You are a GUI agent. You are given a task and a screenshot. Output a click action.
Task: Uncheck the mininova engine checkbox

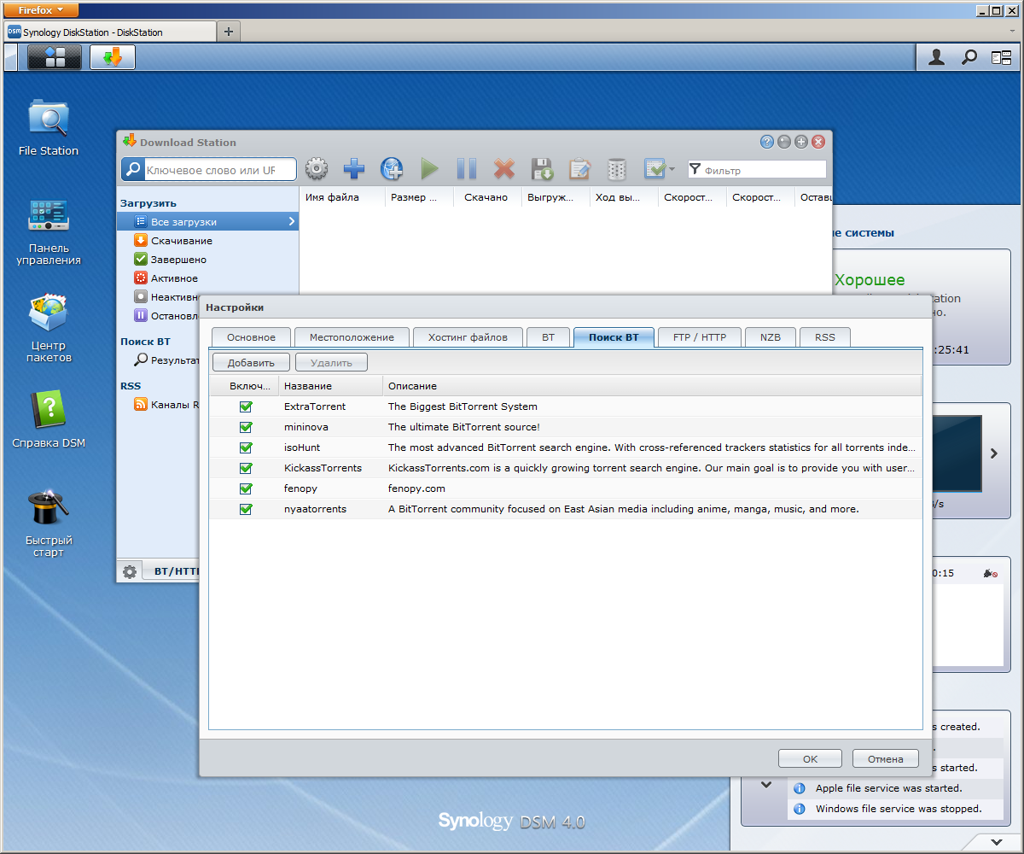(246, 427)
